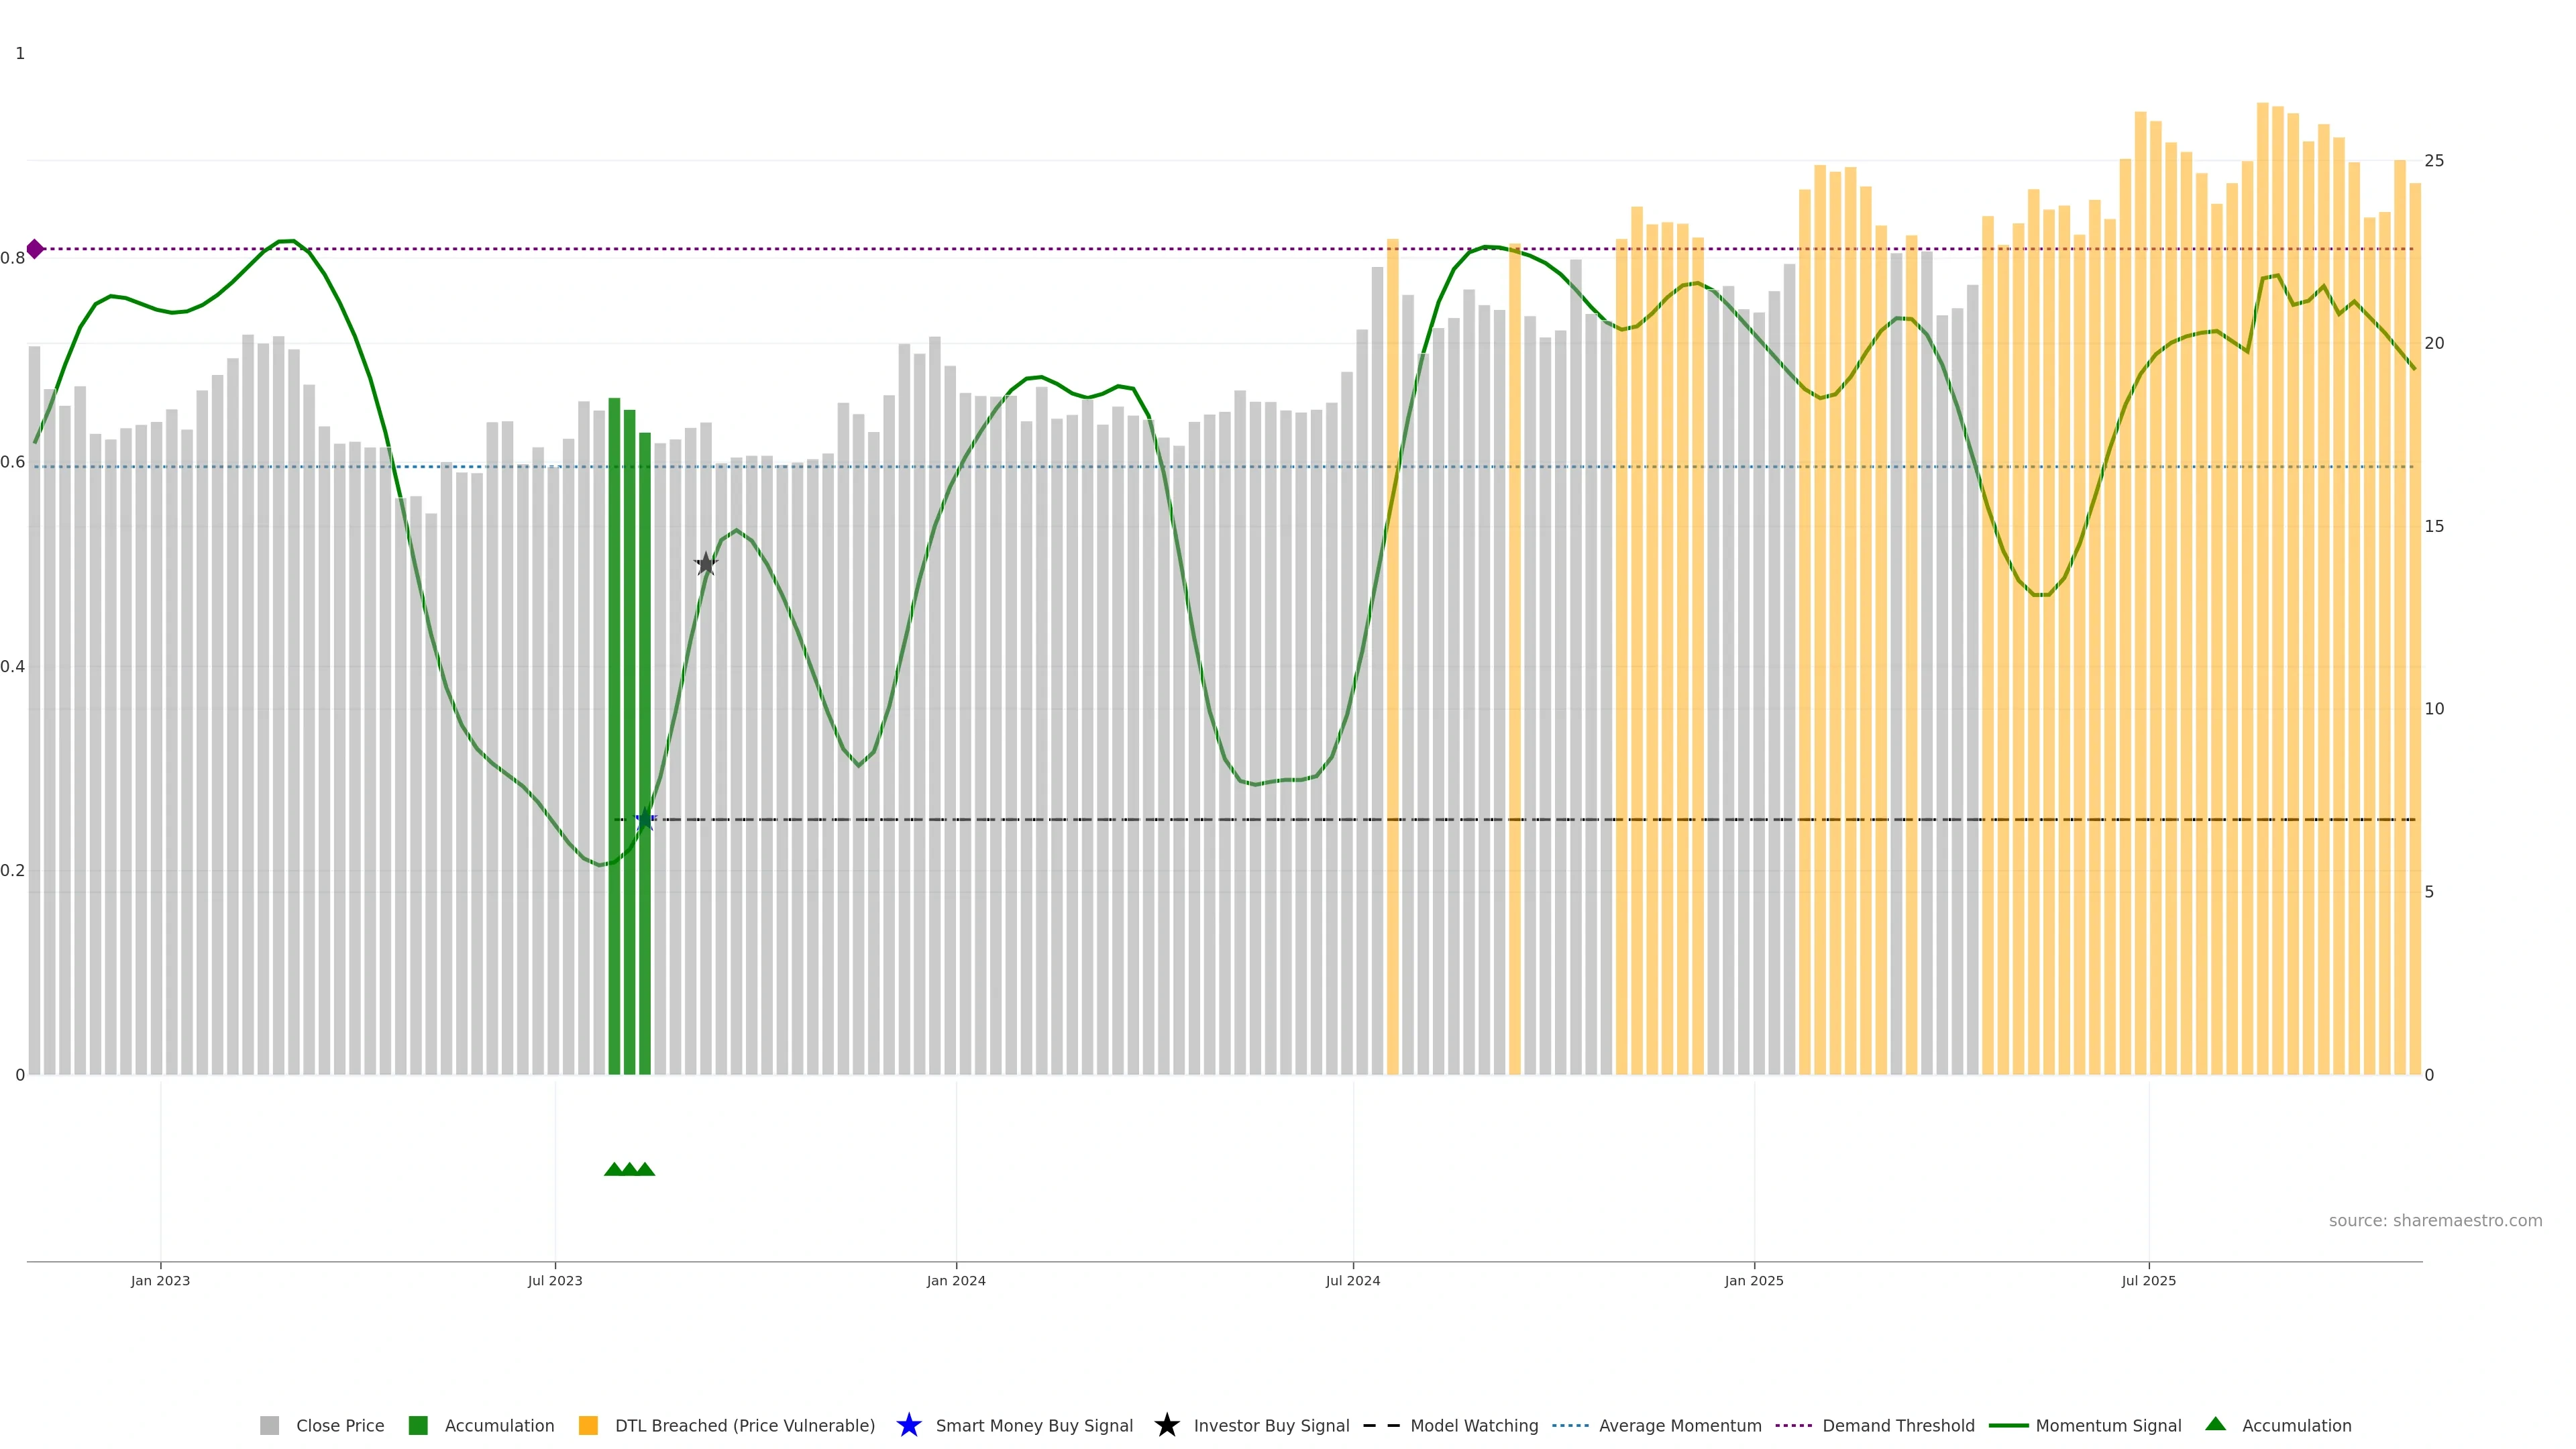Screen dimensions: 2576x1449
Task: Click the Jan 2024 axis label
Action: pyautogui.click(x=956, y=1280)
